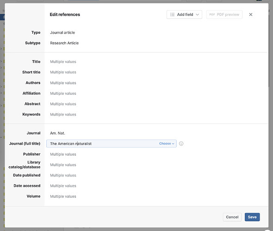273x231 pixels.
Task: Click the Journal (full title) input field
Action: tap(103, 144)
